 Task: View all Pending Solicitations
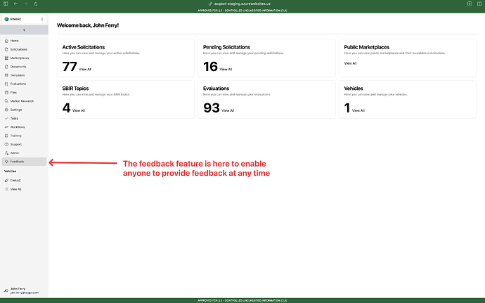pyautogui.click(x=226, y=70)
